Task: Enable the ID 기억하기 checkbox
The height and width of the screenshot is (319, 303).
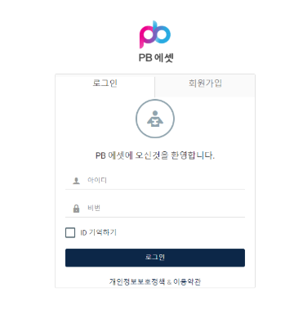Action: (70, 233)
